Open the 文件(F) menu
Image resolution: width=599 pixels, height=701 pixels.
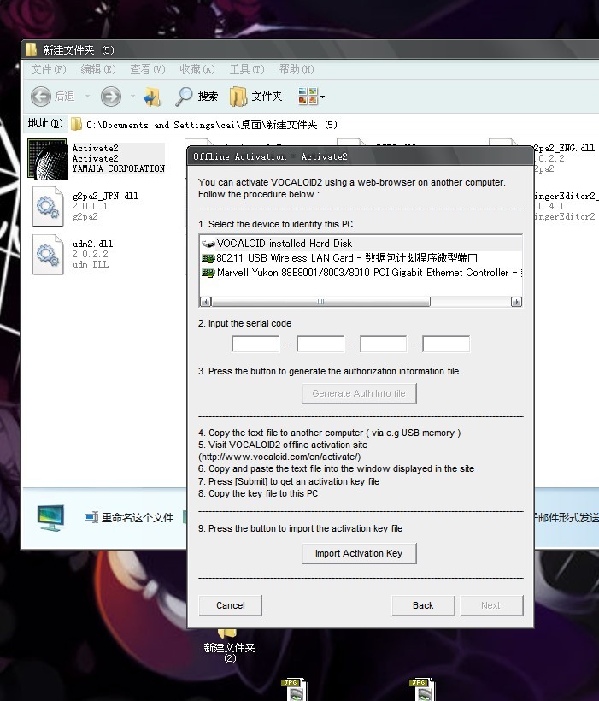pos(49,69)
